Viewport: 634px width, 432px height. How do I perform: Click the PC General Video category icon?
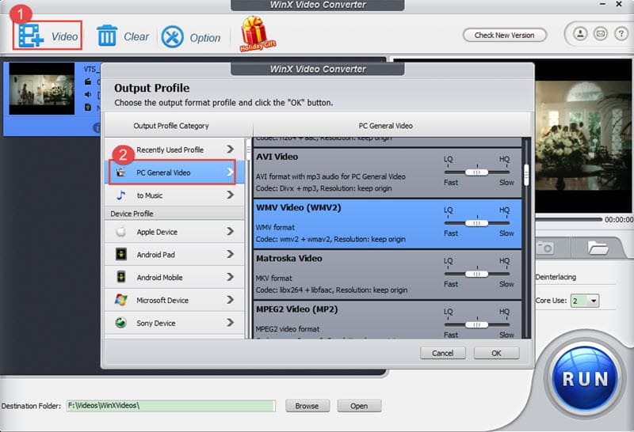(120, 172)
